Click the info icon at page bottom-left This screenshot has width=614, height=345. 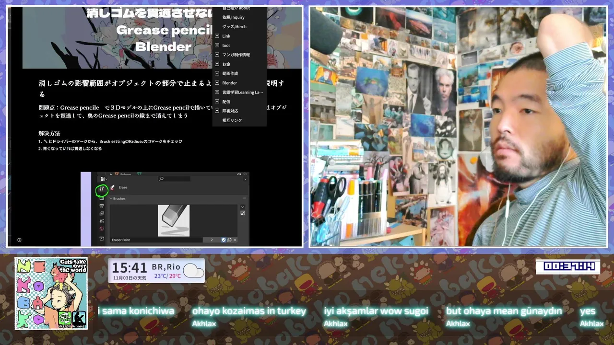[x=19, y=240]
